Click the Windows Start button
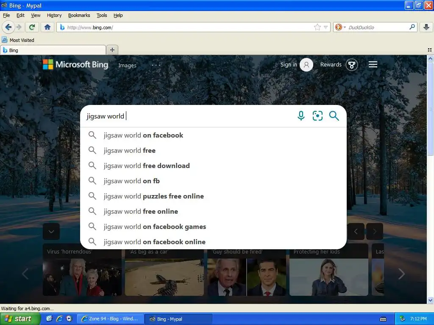This screenshot has width=434, height=325. tap(20, 319)
